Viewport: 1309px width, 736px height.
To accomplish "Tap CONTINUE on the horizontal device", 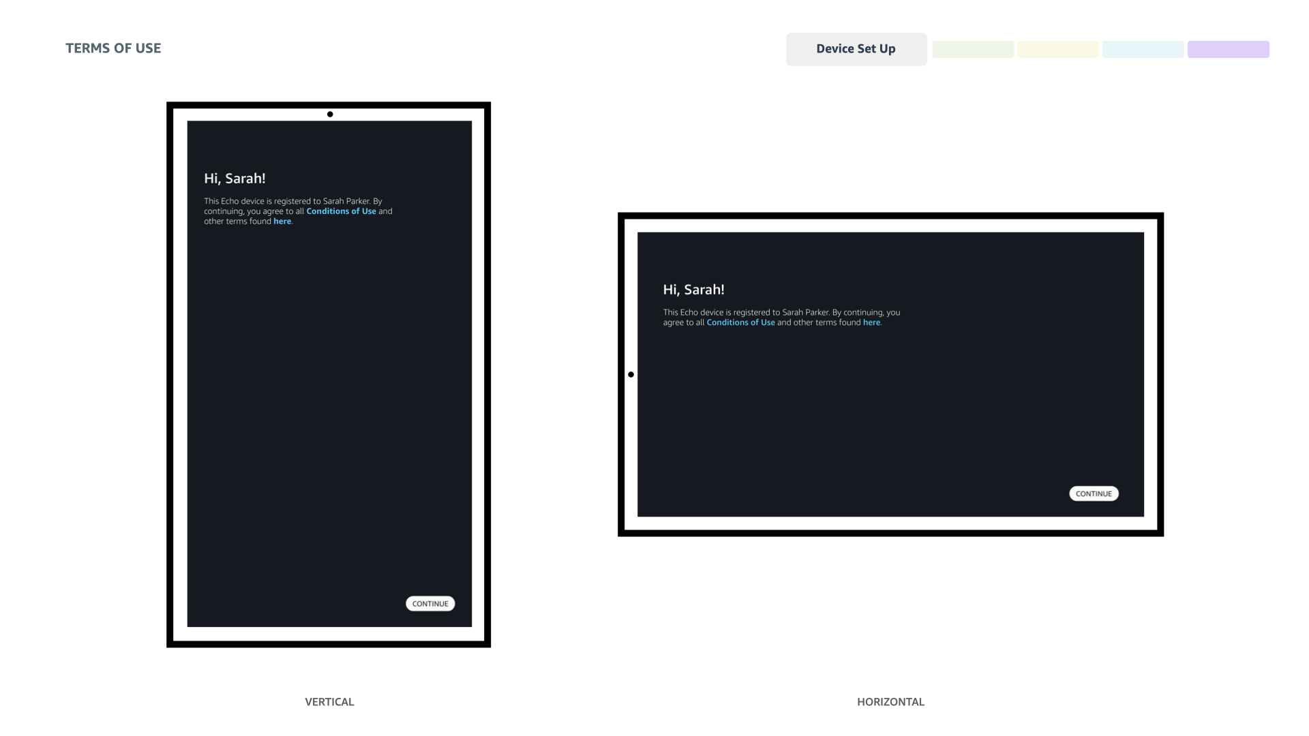I will pos(1094,493).
